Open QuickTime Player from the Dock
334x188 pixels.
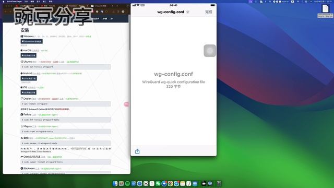210,183
